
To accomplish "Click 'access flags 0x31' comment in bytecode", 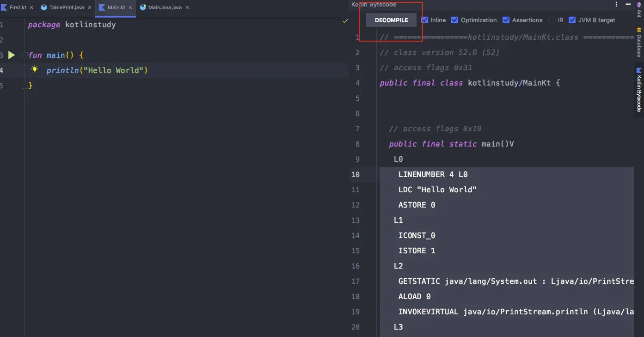I will tap(426, 67).
